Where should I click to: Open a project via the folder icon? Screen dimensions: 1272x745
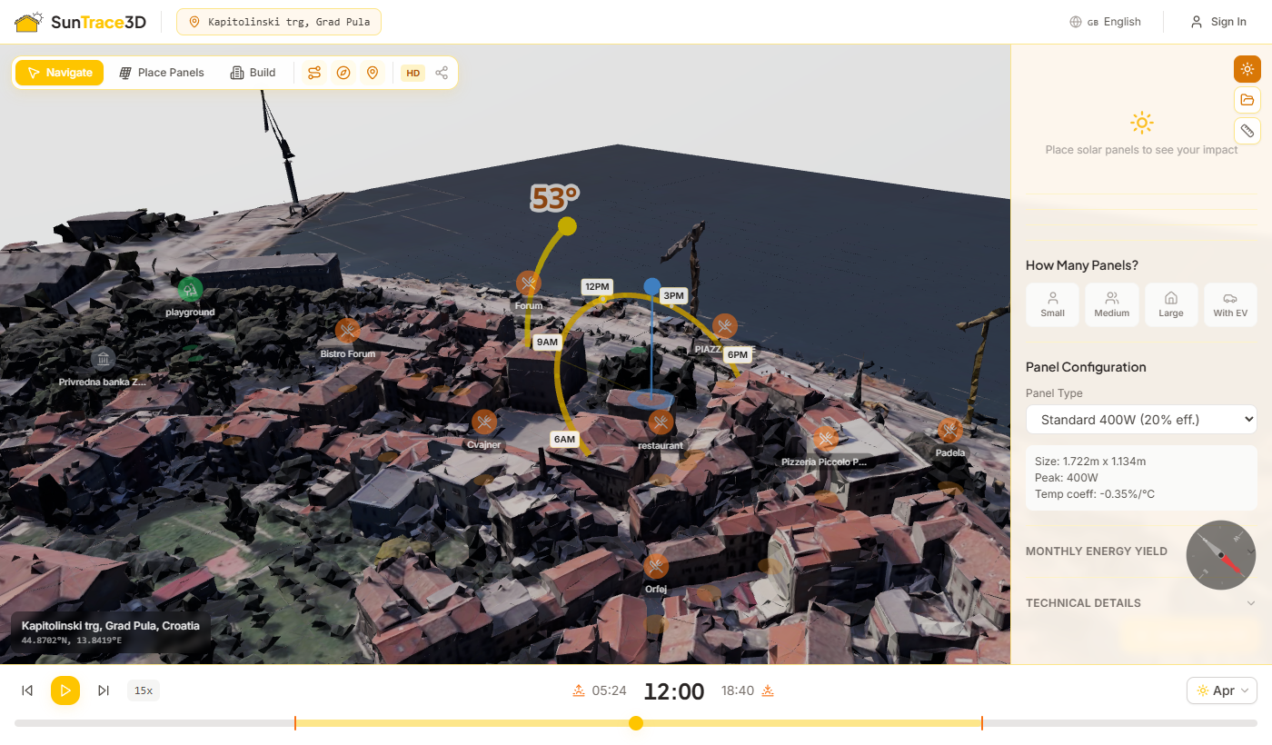pos(1247,100)
